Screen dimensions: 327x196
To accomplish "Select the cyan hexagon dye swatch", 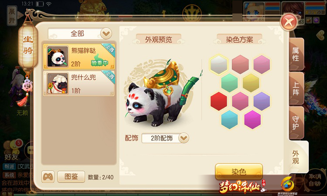I will 229,119.
